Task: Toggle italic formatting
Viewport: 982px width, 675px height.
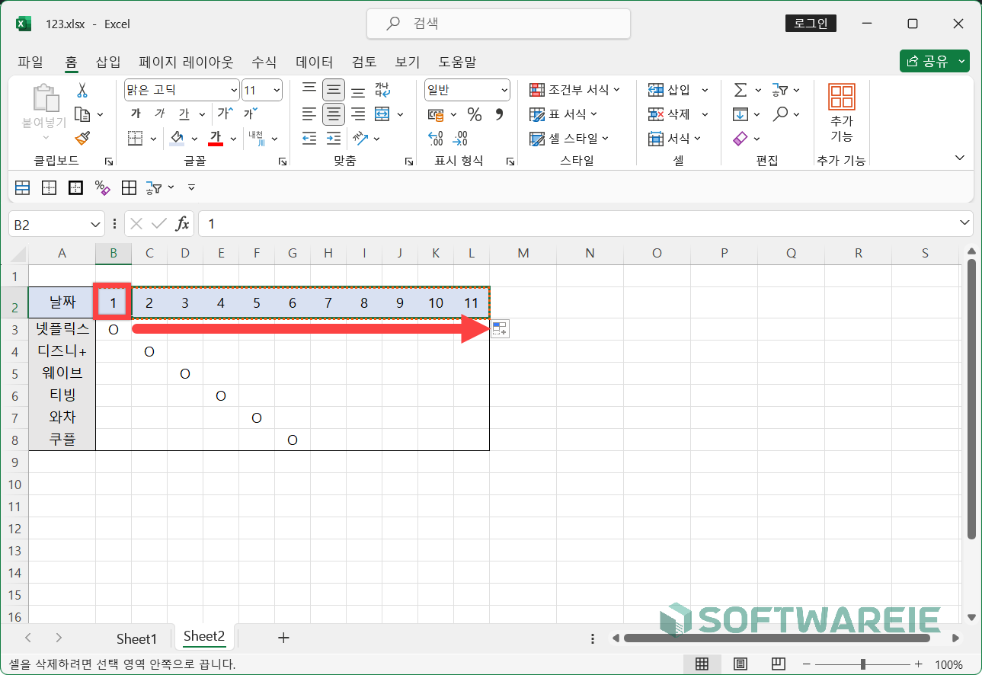Action: 159,114
